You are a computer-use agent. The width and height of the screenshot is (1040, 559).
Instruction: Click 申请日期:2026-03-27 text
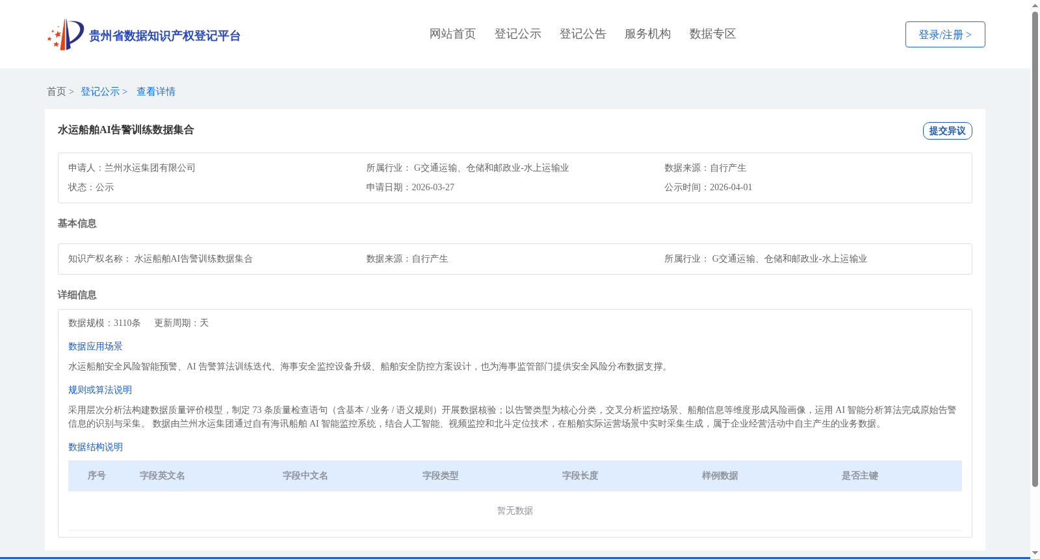pos(410,187)
